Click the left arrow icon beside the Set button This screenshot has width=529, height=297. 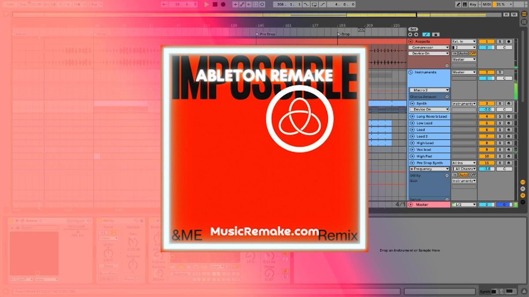(x=410, y=34)
